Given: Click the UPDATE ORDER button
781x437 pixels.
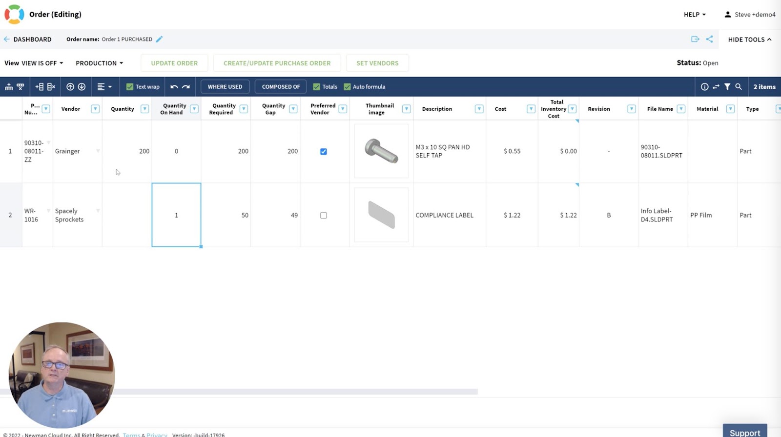Looking at the screenshot, I should click(x=174, y=63).
